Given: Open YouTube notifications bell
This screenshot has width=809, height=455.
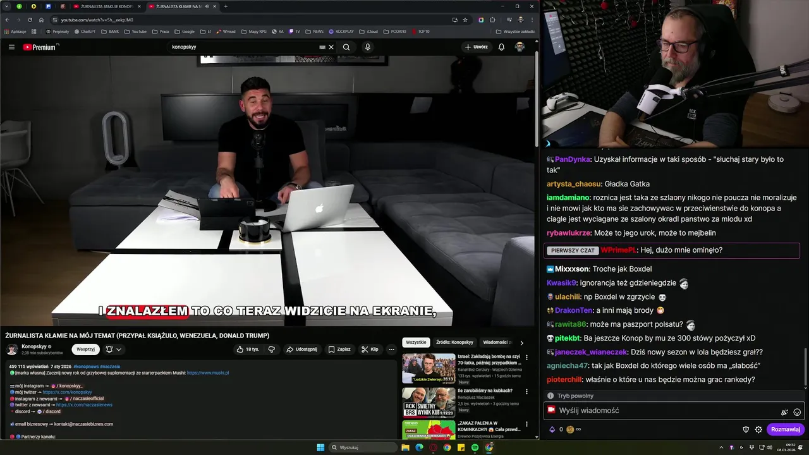Looking at the screenshot, I should pyautogui.click(x=501, y=47).
